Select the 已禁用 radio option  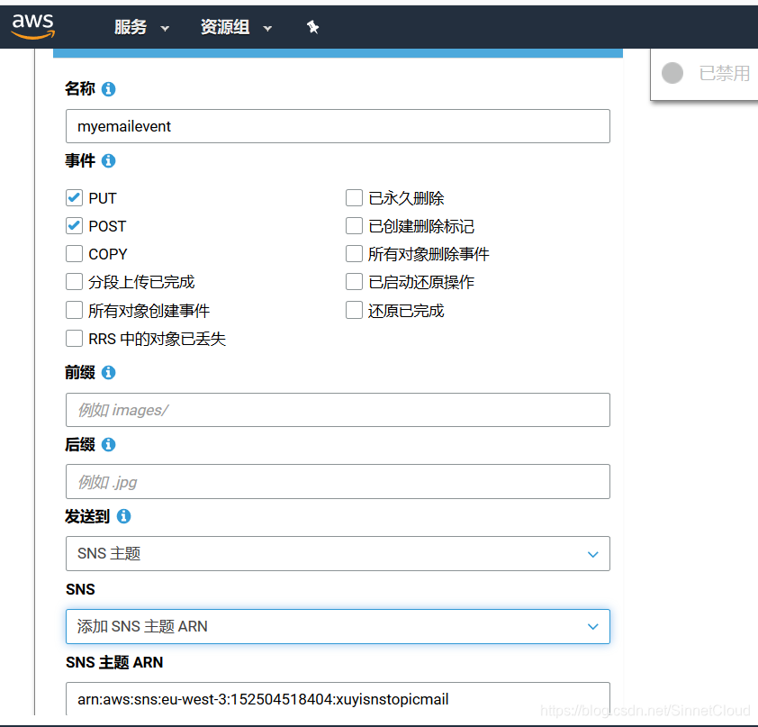(x=672, y=73)
